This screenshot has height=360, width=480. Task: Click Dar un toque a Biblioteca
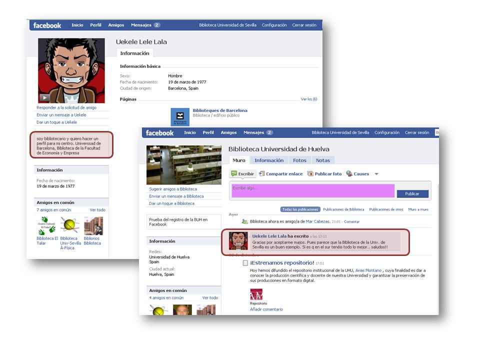(171, 203)
